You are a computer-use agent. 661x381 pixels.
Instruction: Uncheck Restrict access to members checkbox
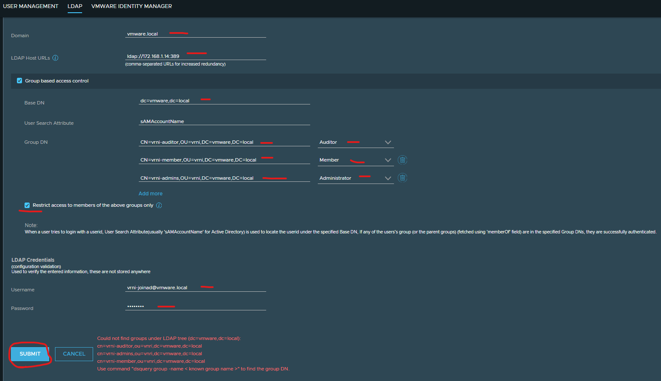tap(27, 205)
